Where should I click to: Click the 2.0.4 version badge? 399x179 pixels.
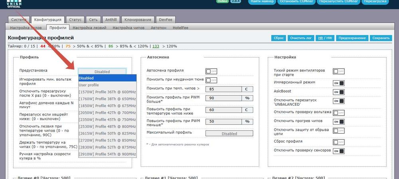click(x=235, y=1)
